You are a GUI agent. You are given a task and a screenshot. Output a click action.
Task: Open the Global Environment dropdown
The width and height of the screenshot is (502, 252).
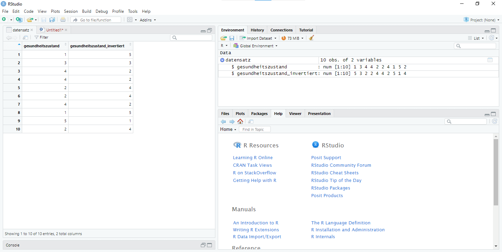[x=256, y=46]
